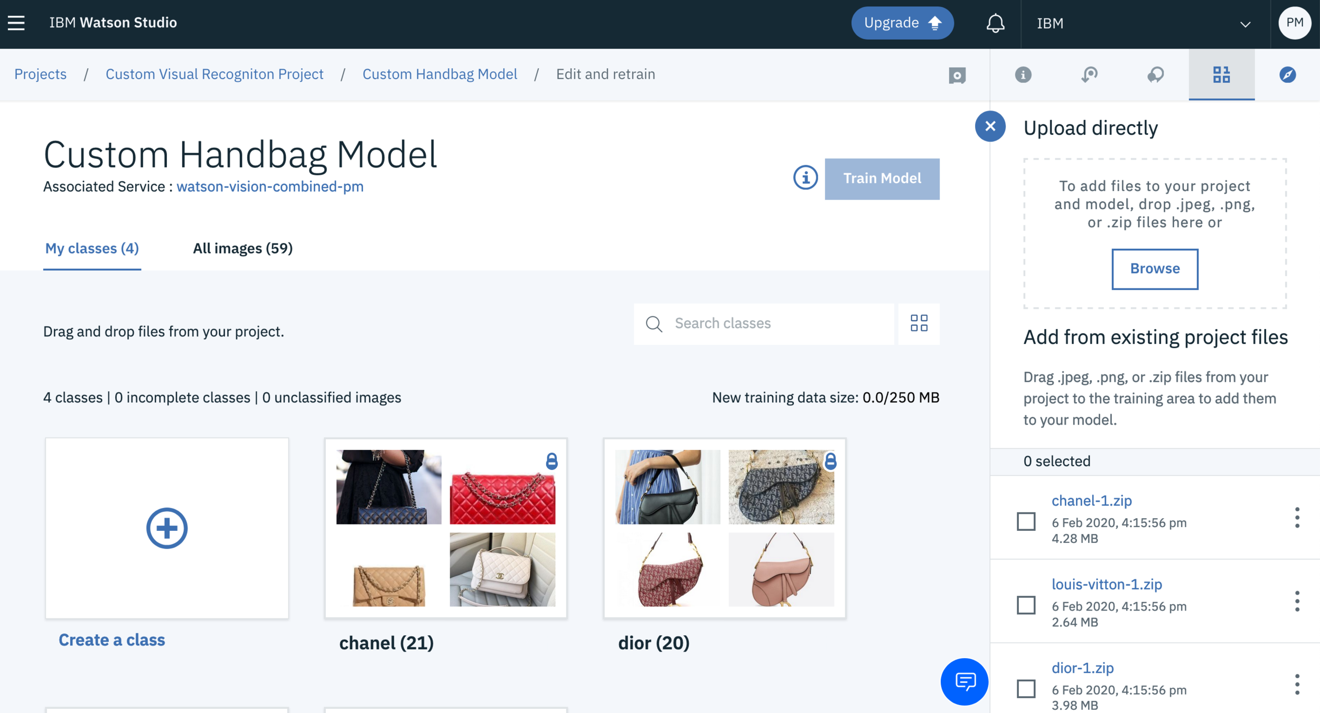The image size is (1320, 713).
Task: Open the data assets grid panel icon
Action: click(1221, 74)
